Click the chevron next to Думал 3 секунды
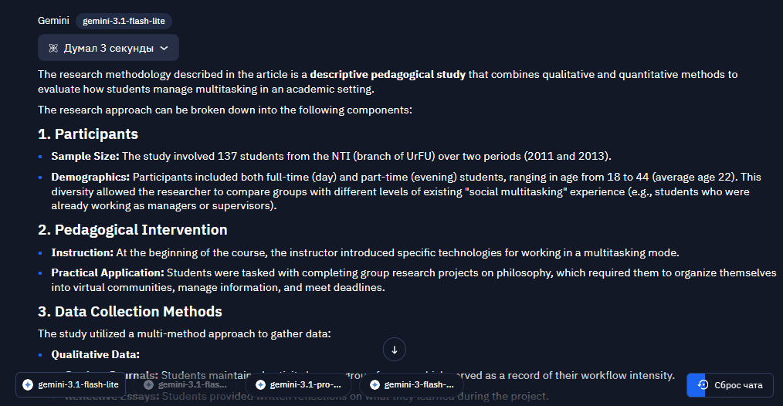Image resolution: width=783 pixels, height=406 pixels. click(164, 48)
